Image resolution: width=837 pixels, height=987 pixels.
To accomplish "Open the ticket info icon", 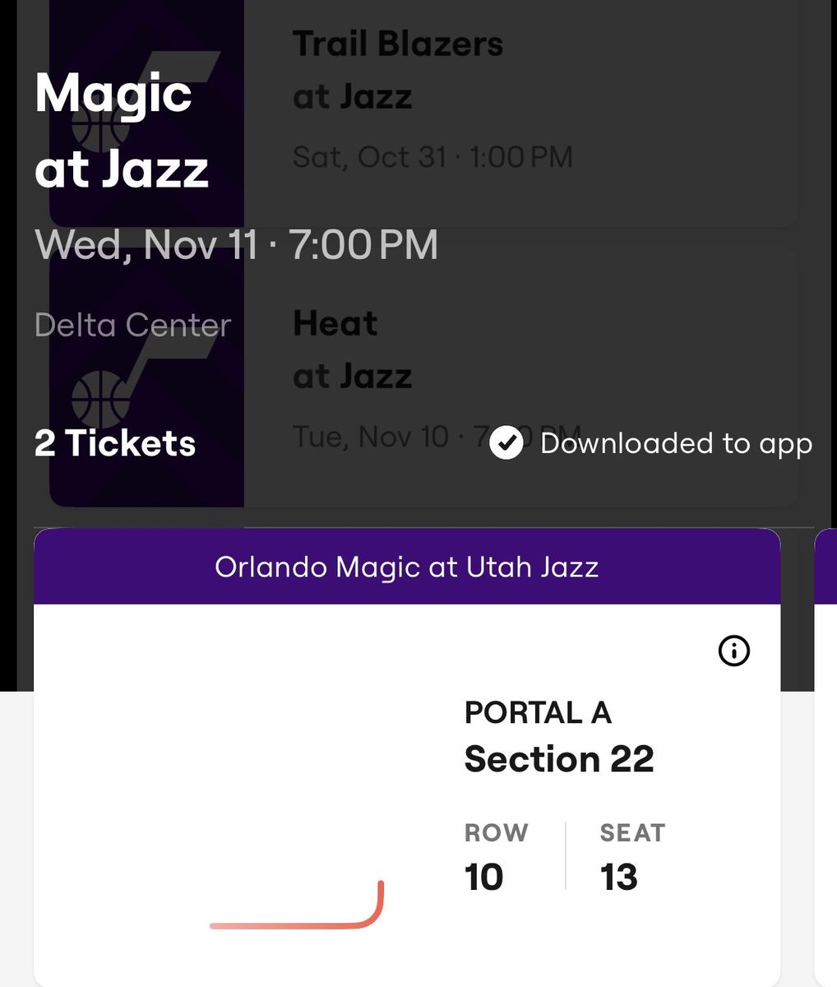I will [734, 651].
